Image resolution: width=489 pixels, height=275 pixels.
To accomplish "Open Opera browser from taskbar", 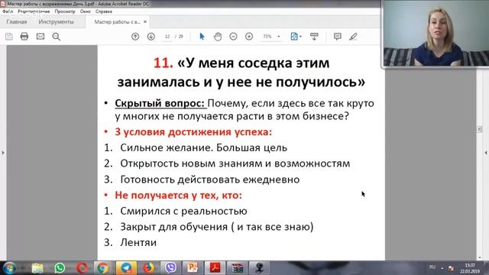I will (82, 268).
